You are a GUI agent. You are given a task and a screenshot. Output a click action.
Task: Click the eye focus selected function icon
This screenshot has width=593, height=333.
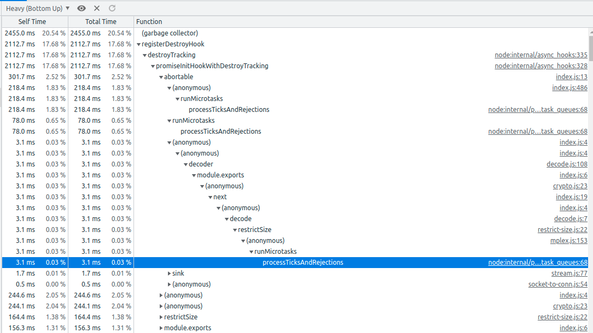82,8
